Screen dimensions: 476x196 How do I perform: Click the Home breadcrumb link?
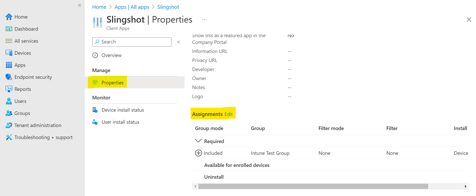pyautogui.click(x=99, y=7)
